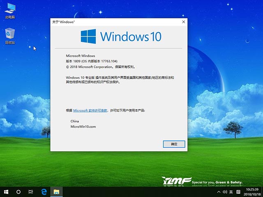Image resolution: width=263 pixels, height=197 pixels.
Task: Open the Microsoft 软件许可条款 link
Action: [x=90, y=110]
